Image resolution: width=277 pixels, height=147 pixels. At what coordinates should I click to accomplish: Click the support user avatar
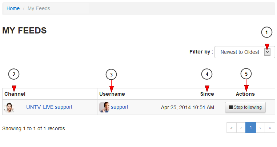[104, 107]
